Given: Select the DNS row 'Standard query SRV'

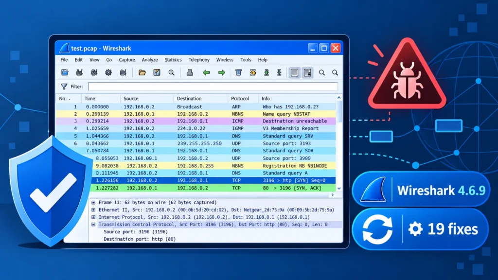Looking at the screenshot, I should [196, 136].
